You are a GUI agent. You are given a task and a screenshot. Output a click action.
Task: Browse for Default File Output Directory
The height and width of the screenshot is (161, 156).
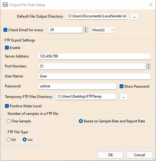[x=134, y=17]
